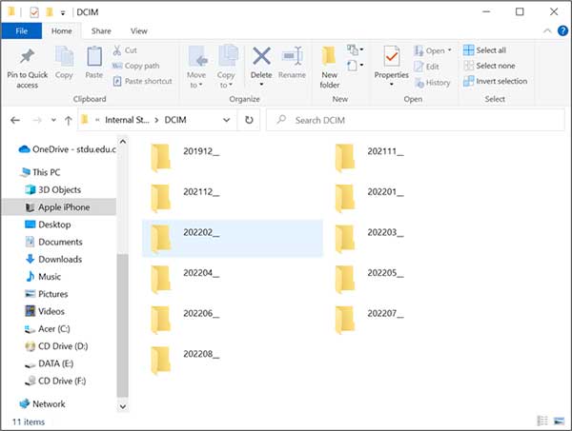The width and height of the screenshot is (572, 431).
Task: Select Copy path in the ribbon
Action: tap(135, 66)
